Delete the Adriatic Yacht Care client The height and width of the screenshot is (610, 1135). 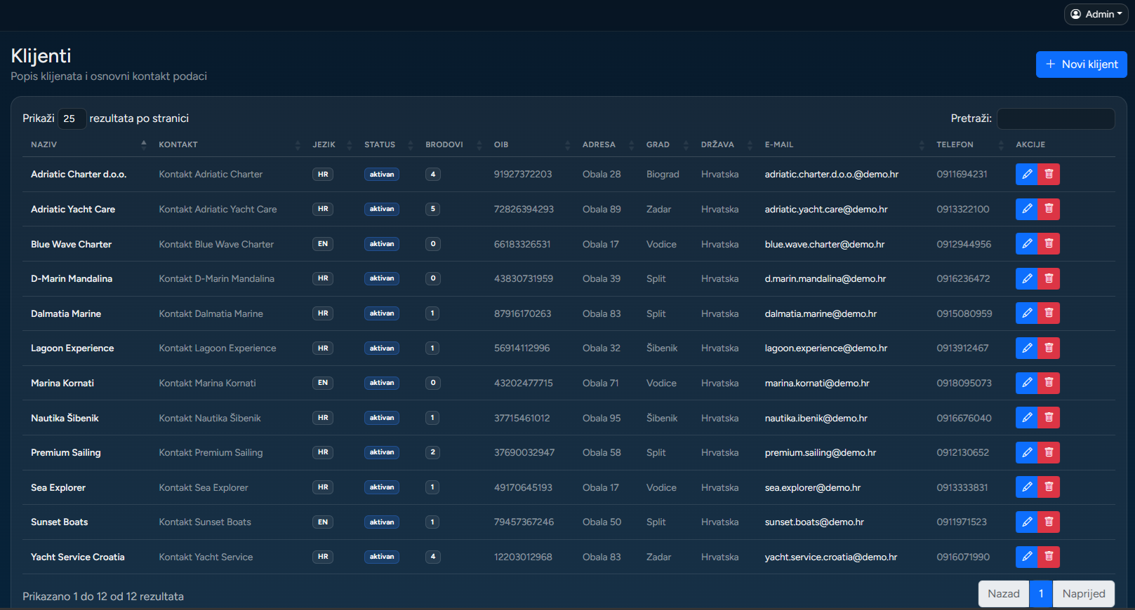pos(1049,209)
